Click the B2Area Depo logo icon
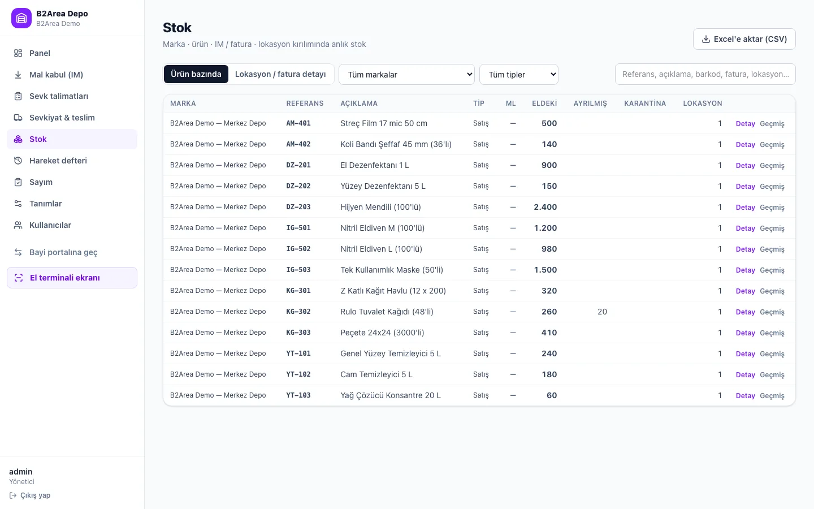This screenshot has width=814, height=509. [21, 18]
